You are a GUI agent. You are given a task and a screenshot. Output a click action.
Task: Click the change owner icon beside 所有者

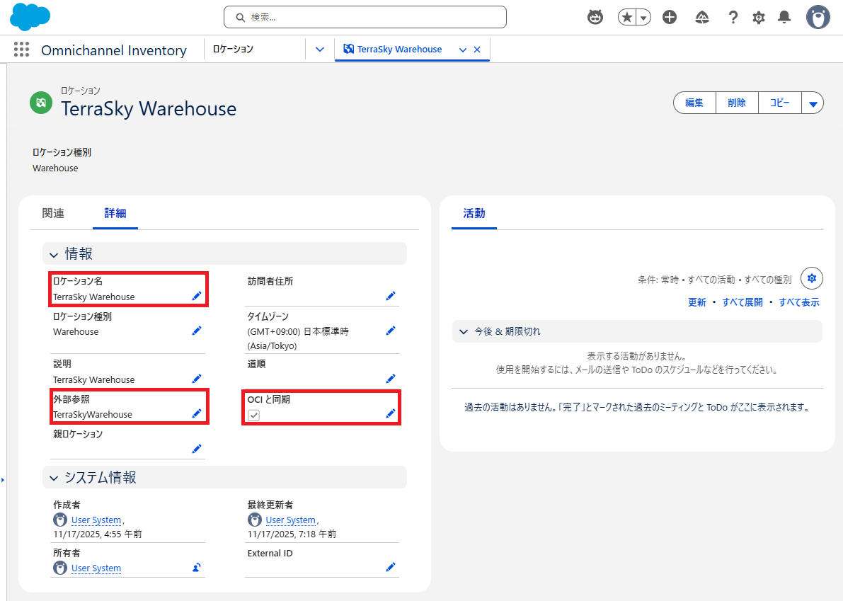coord(197,567)
